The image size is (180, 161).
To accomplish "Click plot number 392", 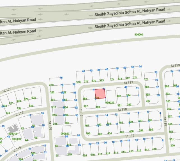I will 119,96.
